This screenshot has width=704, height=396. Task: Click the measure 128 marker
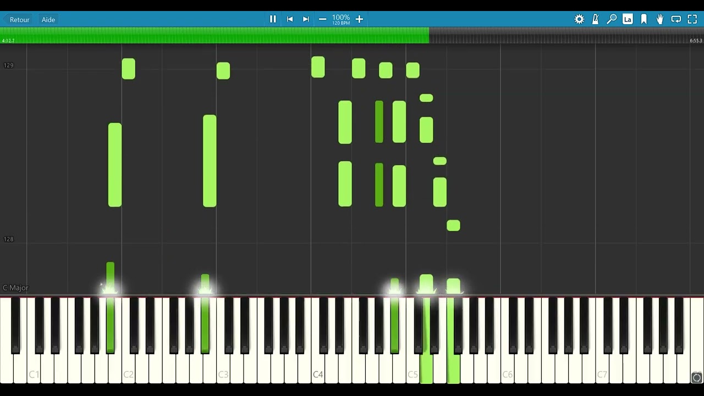(x=8, y=239)
